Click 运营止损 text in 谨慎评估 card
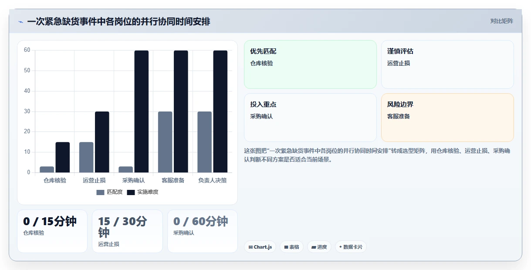Screen dimensions: 531x270 click(399, 63)
